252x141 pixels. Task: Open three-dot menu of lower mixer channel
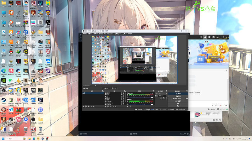point(127,101)
